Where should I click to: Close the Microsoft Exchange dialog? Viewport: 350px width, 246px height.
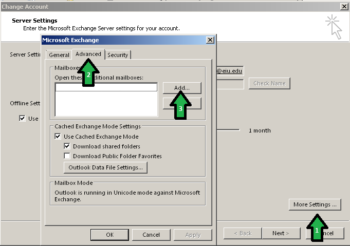click(x=210, y=40)
